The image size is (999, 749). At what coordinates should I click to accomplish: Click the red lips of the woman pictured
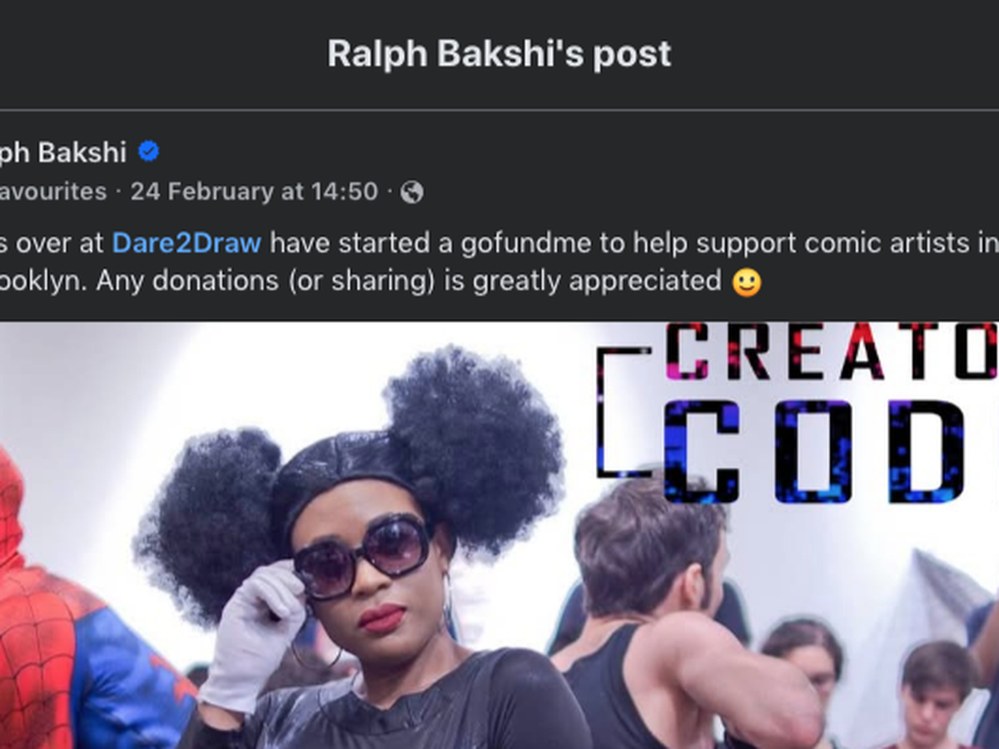pyautogui.click(x=381, y=618)
